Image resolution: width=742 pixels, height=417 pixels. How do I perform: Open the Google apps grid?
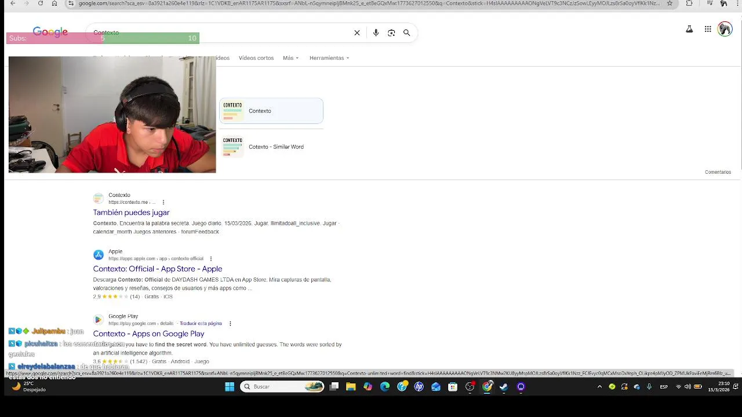point(708,29)
